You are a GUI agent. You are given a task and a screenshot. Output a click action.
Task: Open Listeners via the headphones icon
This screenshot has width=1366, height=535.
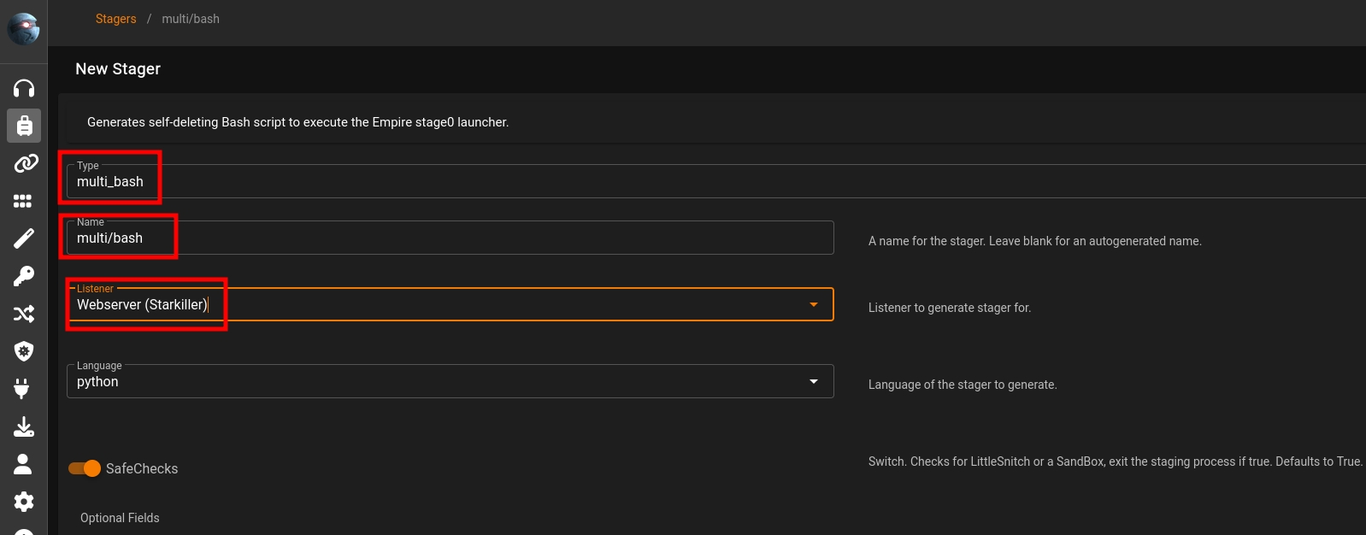point(24,89)
